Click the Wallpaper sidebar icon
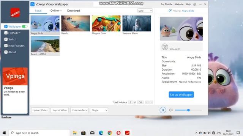This screenshot has width=243, height=136. click(6, 26)
